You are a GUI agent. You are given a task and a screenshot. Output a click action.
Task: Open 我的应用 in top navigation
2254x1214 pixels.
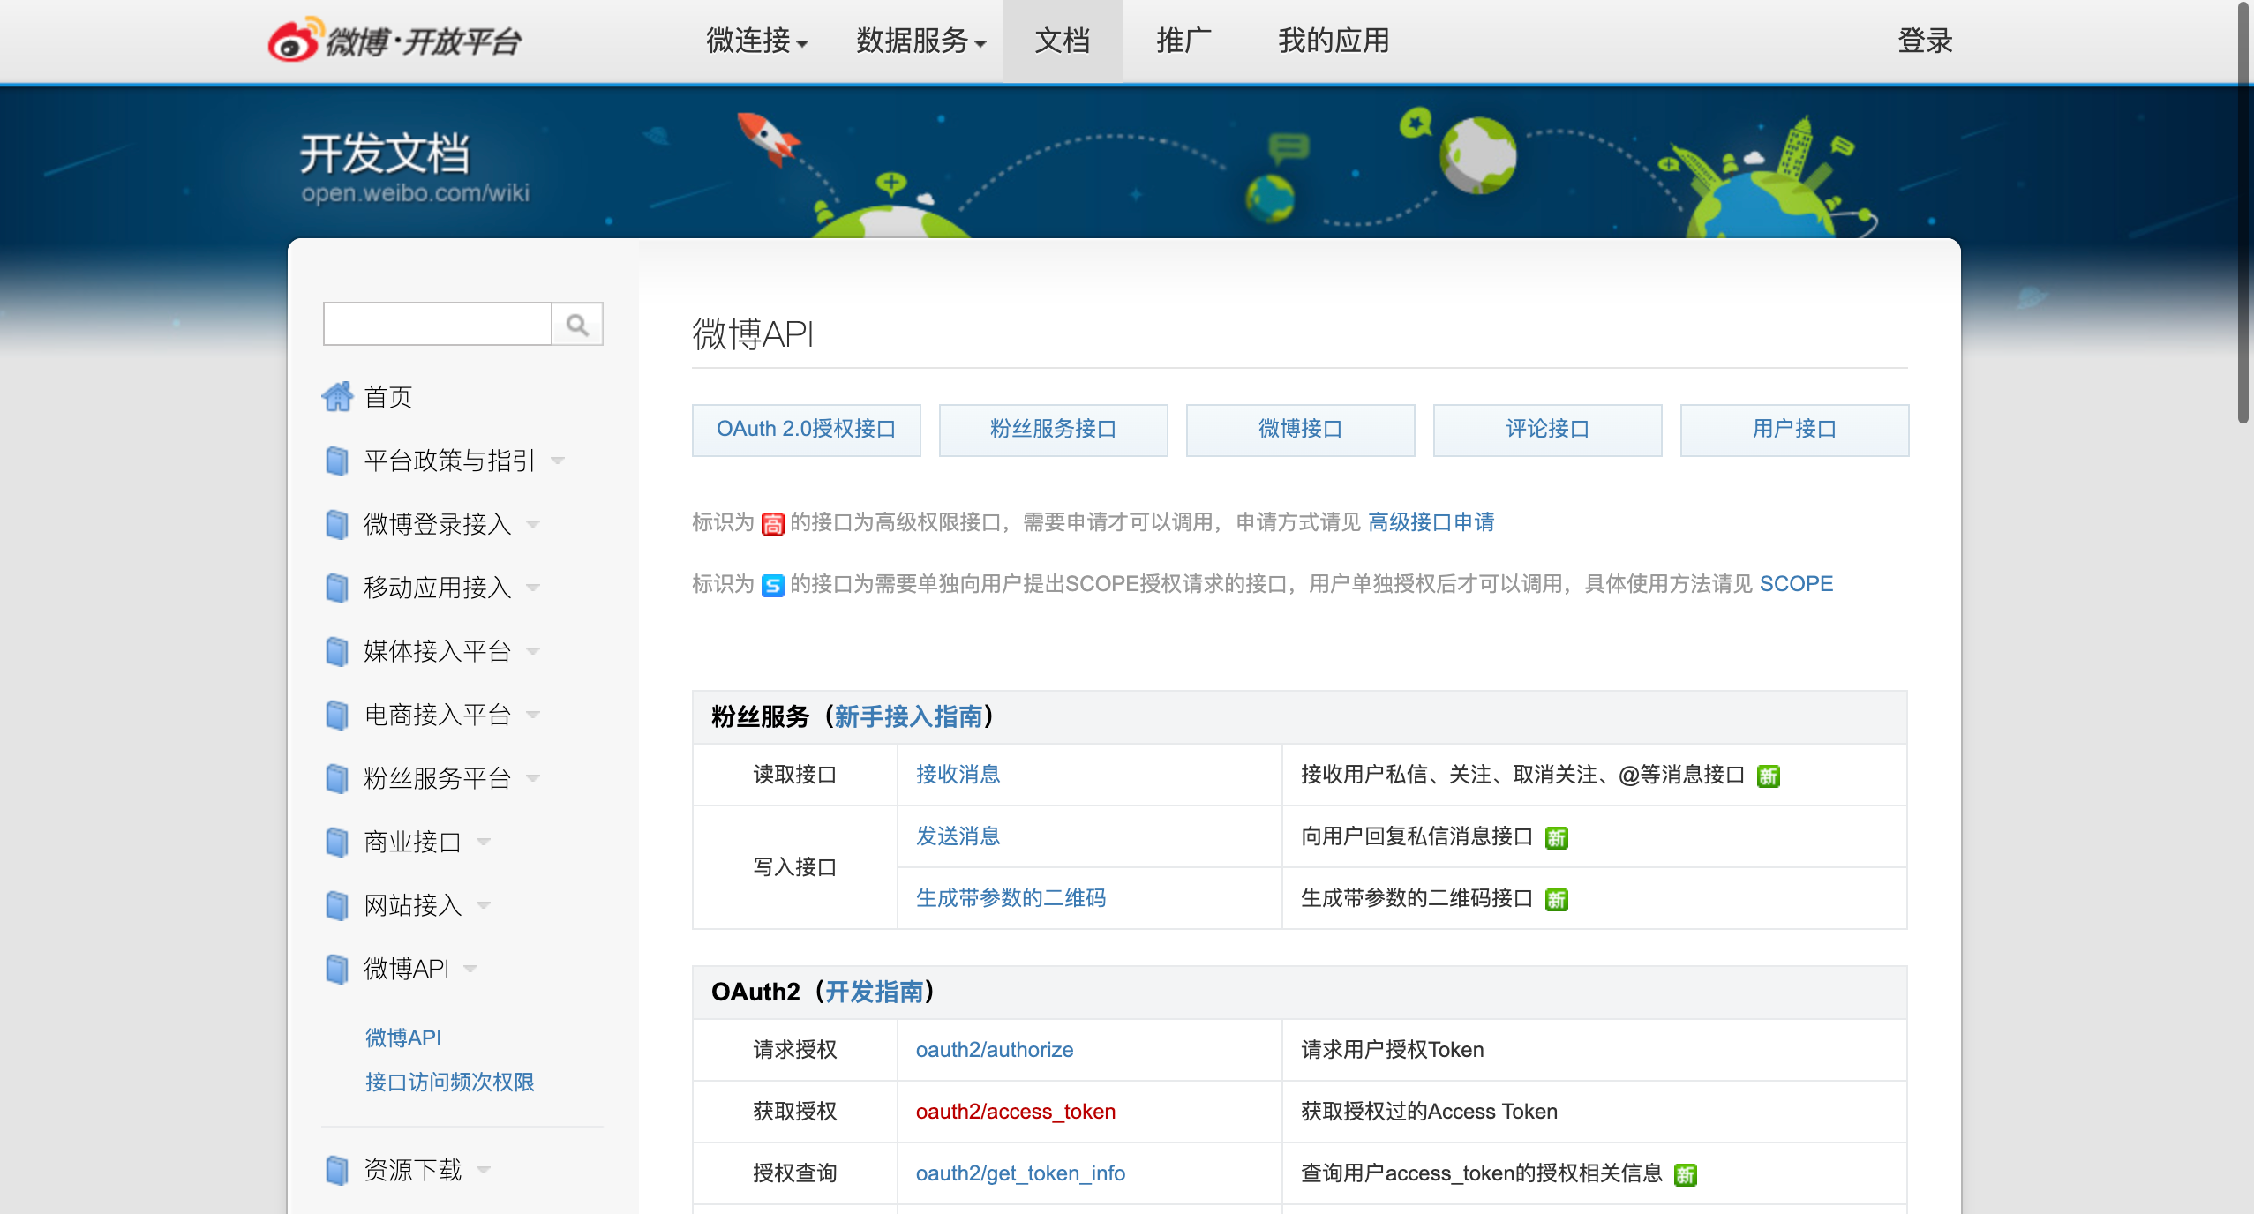pos(1333,41)
